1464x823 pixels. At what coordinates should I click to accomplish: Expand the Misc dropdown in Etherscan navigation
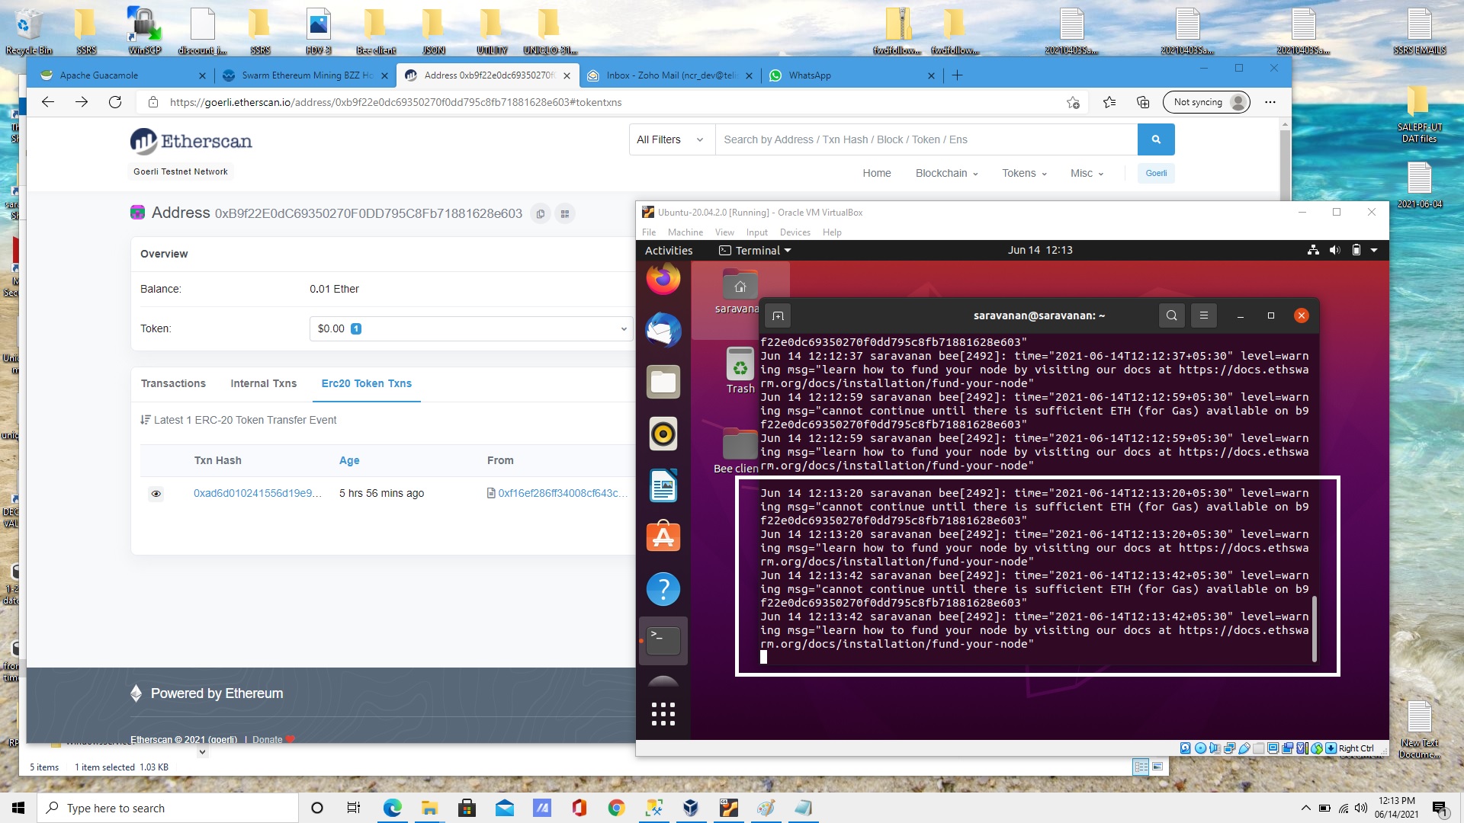click(1087, 174)
